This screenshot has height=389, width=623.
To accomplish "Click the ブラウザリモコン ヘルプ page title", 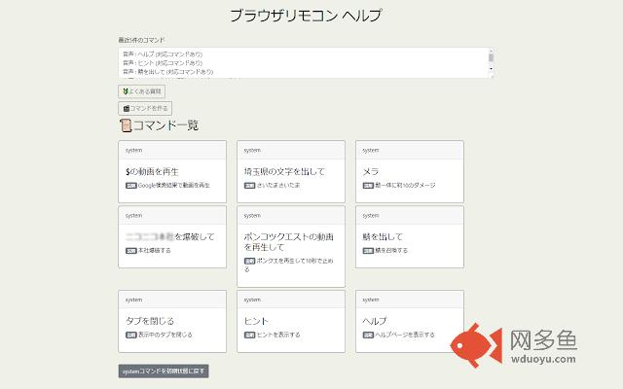I will click(x=306, y=16).
